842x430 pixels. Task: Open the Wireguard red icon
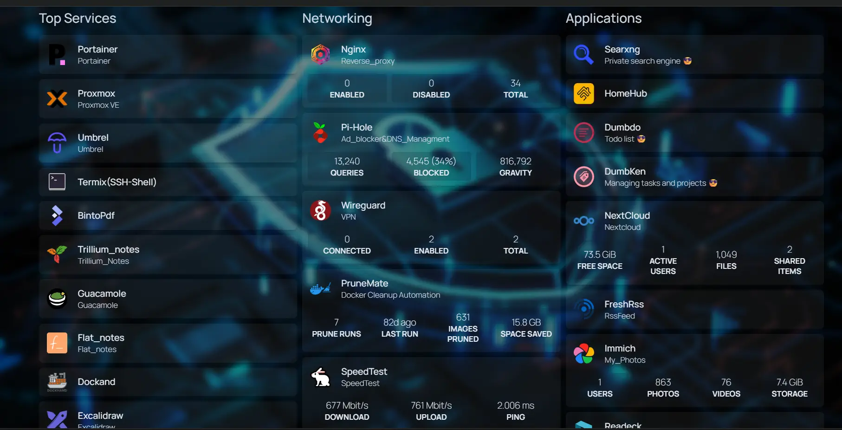coord(320,211)
